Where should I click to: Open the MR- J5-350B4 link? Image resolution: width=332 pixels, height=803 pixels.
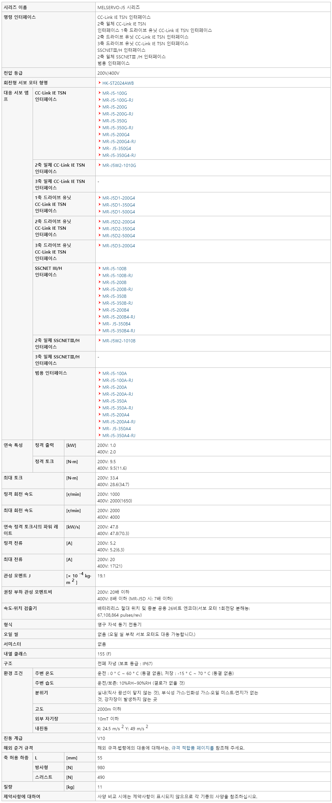tap(116, 324)
